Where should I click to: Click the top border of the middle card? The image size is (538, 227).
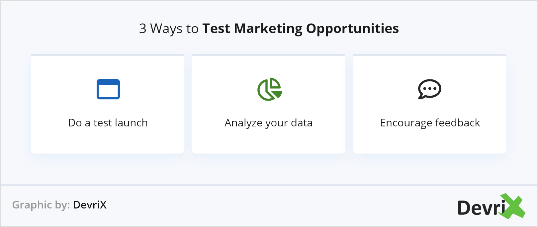(268, 55)
